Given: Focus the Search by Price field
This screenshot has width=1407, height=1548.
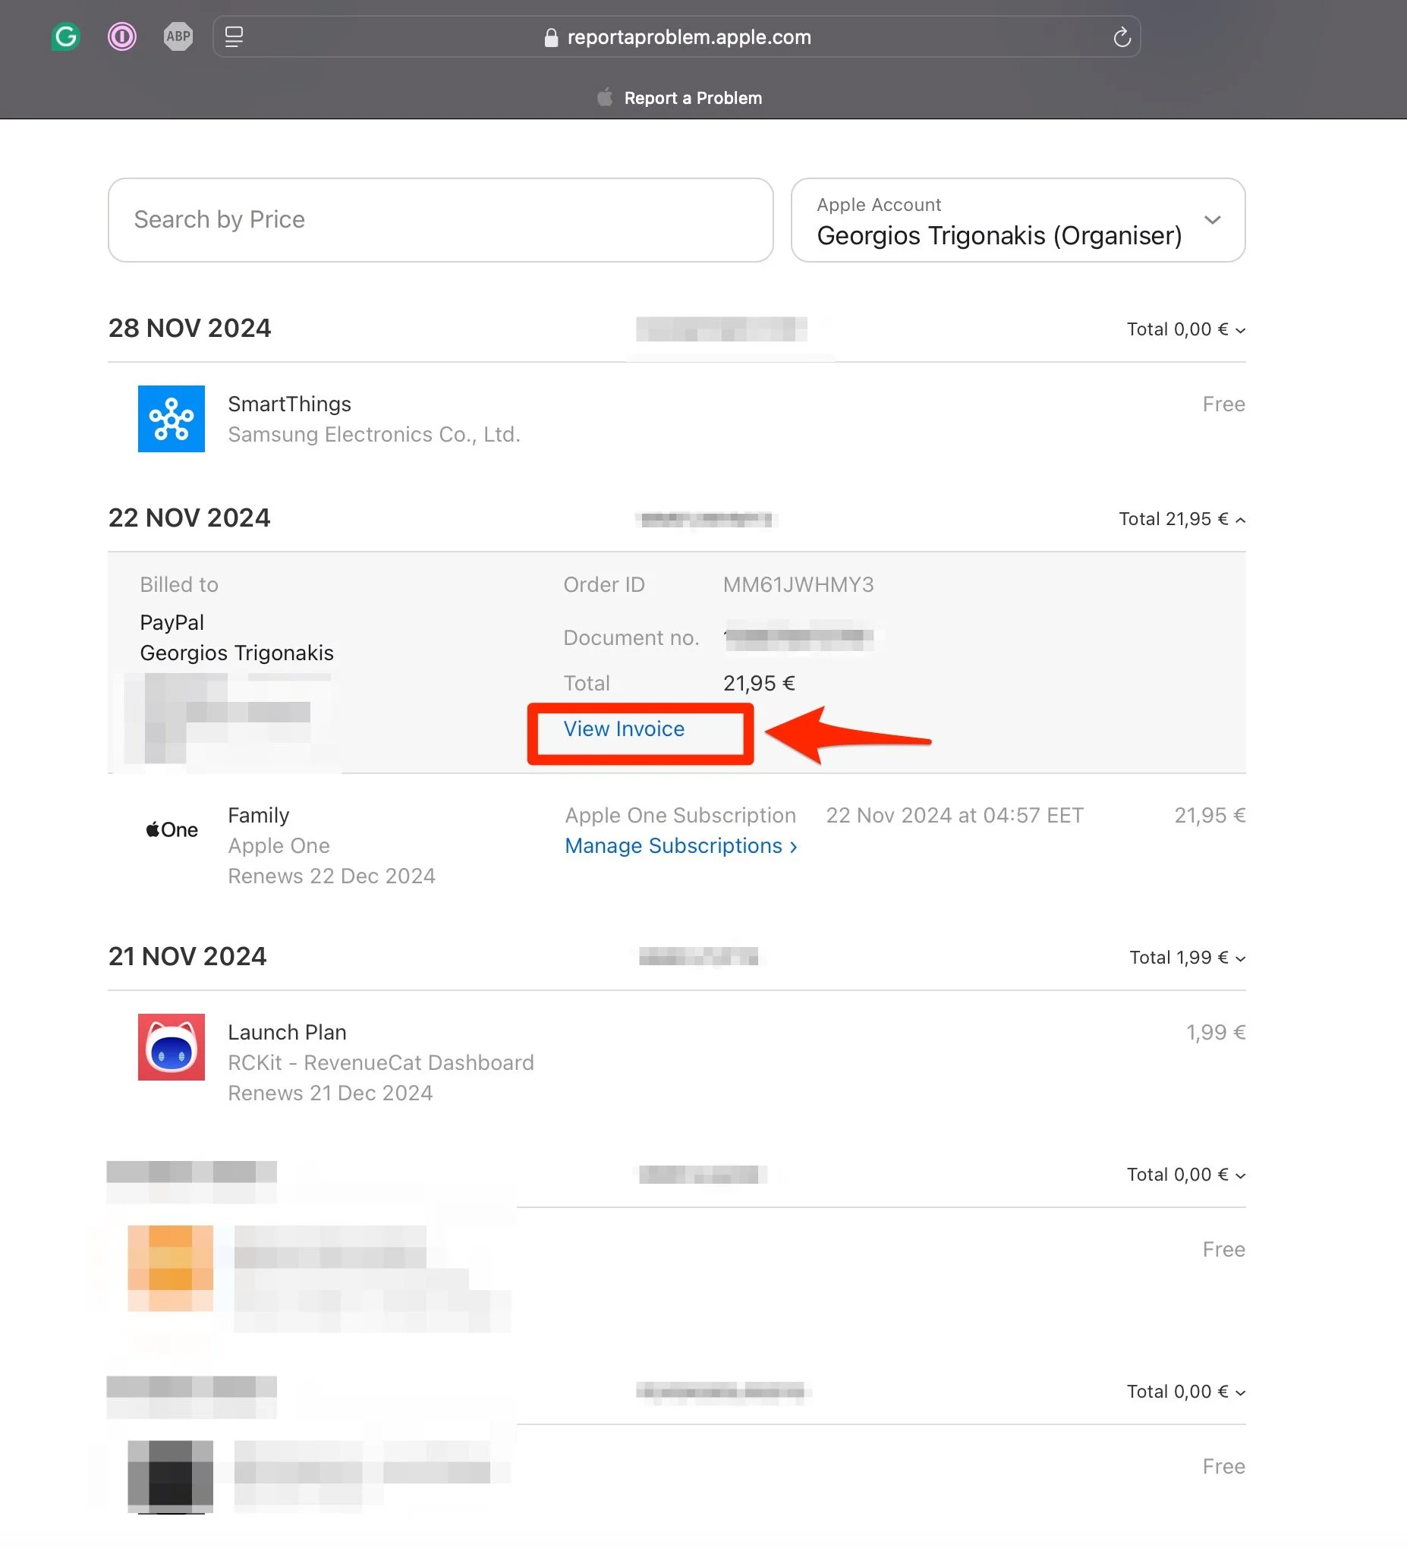Looking at the screenshot, I should pyautogui.click(x=441, y=220).
